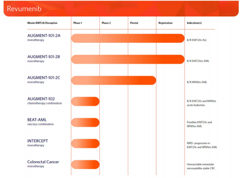Click the AUGMENT-102 Phase 1 bar
The width and height of the screenshot is (244, 178).
85,102
